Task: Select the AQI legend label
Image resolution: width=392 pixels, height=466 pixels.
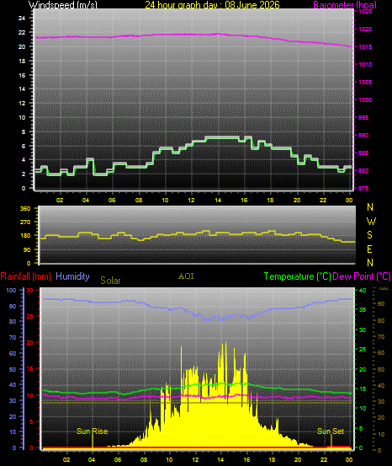Action: tap(186, 276)
